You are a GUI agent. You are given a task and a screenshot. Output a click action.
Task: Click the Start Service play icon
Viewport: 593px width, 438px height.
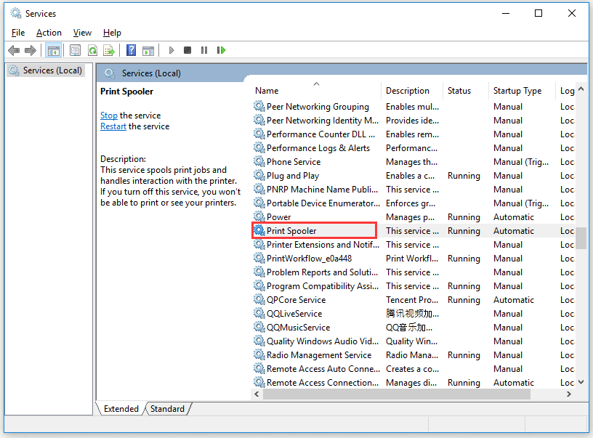coord(172,50)
